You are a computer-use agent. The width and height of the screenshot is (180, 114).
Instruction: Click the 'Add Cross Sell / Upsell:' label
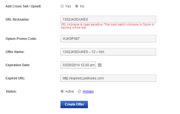pyautogui.click(x=23, y=6)
